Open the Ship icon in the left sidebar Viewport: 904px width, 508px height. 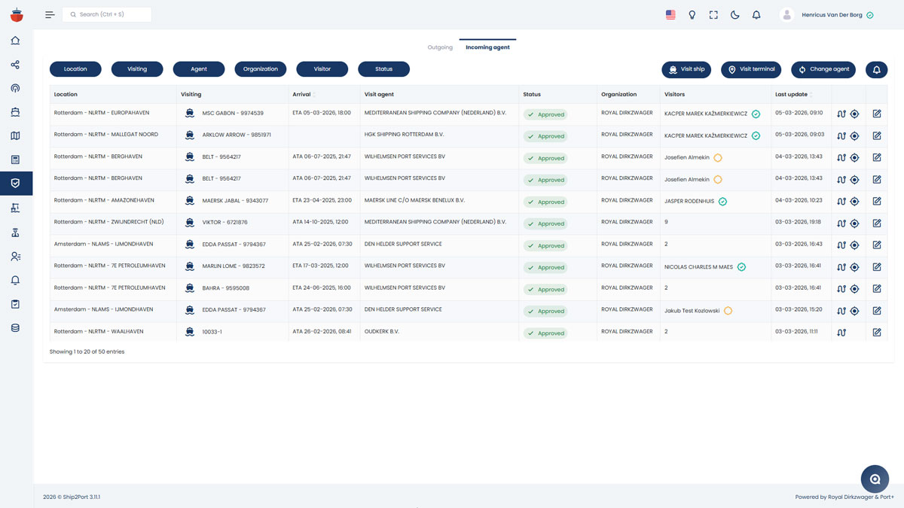15,111
